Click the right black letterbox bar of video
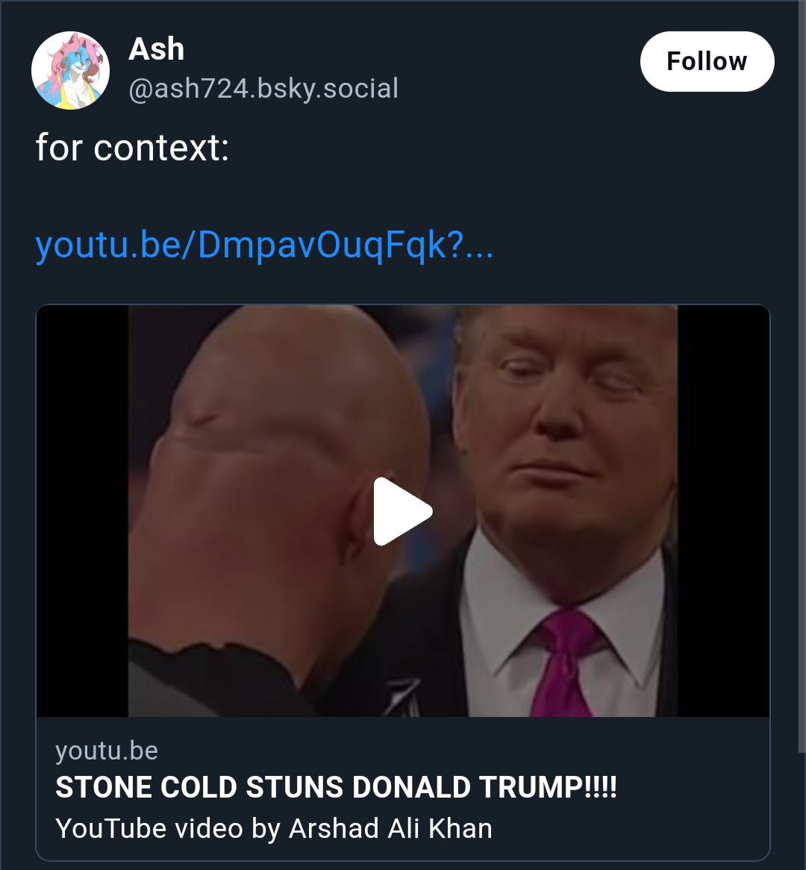This screenshot has height=870, width=806. pyautogui.click(x=723, y=511)
